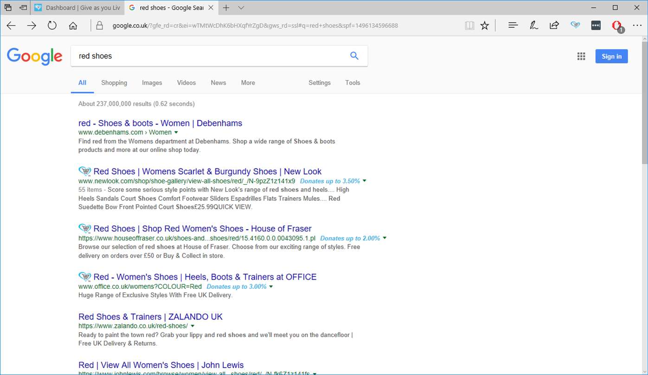Open dropdown arrow next to debenhams.com URL
The width and height of the screenshot is (648, 375).
pyautogui.click(x=176, y=132)
